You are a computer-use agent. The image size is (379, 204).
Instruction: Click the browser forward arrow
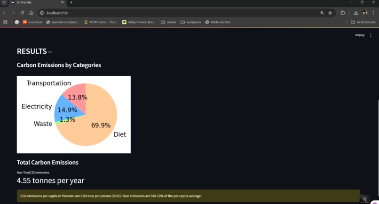click(x=13, y=13)
